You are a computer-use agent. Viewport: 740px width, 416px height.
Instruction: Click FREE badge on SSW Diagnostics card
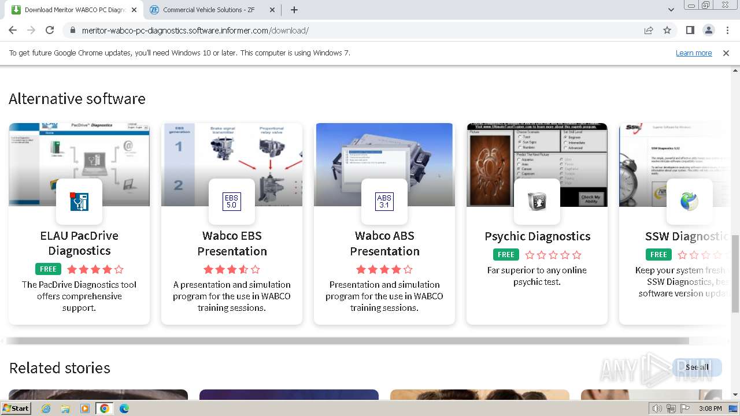point(658,255)
